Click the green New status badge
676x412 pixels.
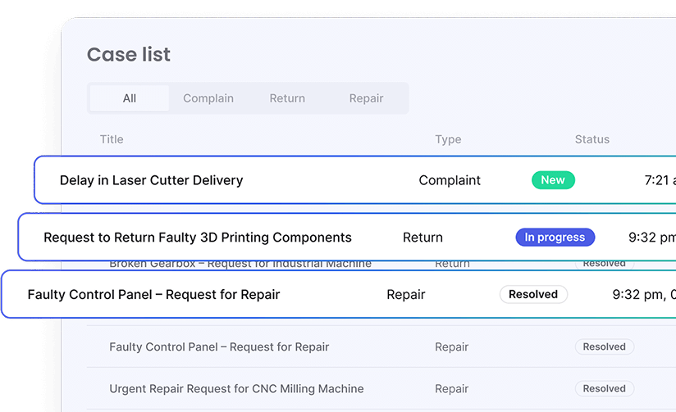click(x=552, y=180)
